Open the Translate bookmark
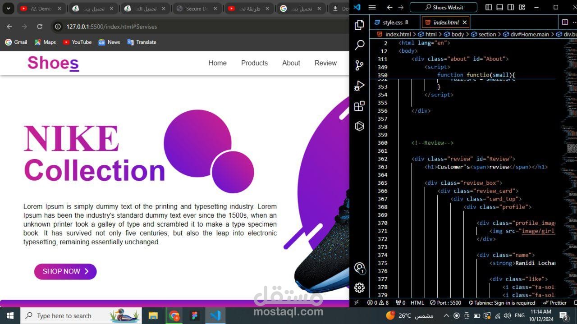 pos(142,42)
